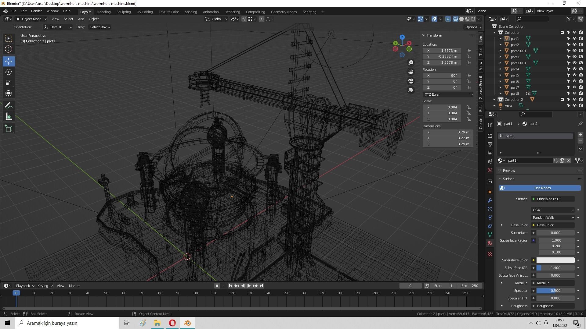Click the Subsurface Color swatch
Viewport: 586px width, 329px height.
(555, 260)
